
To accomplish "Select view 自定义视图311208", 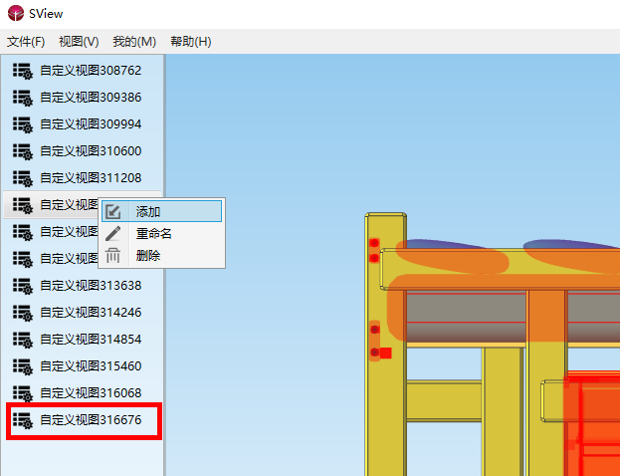I will click(x=83, y=178).
